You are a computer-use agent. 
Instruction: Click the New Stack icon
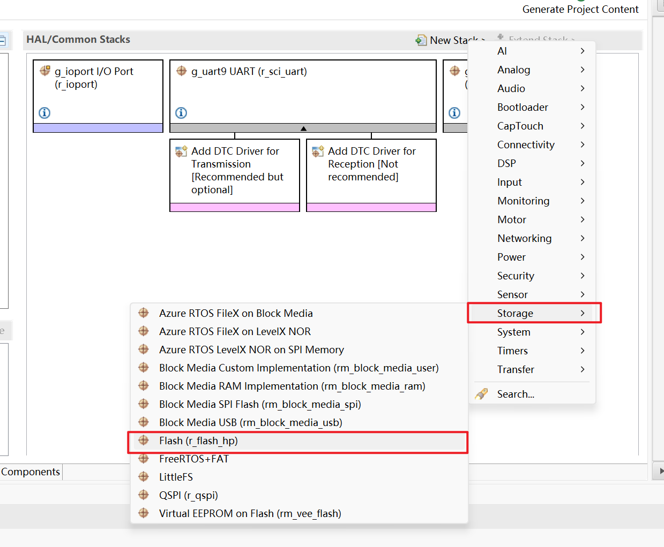click(421, 40)
